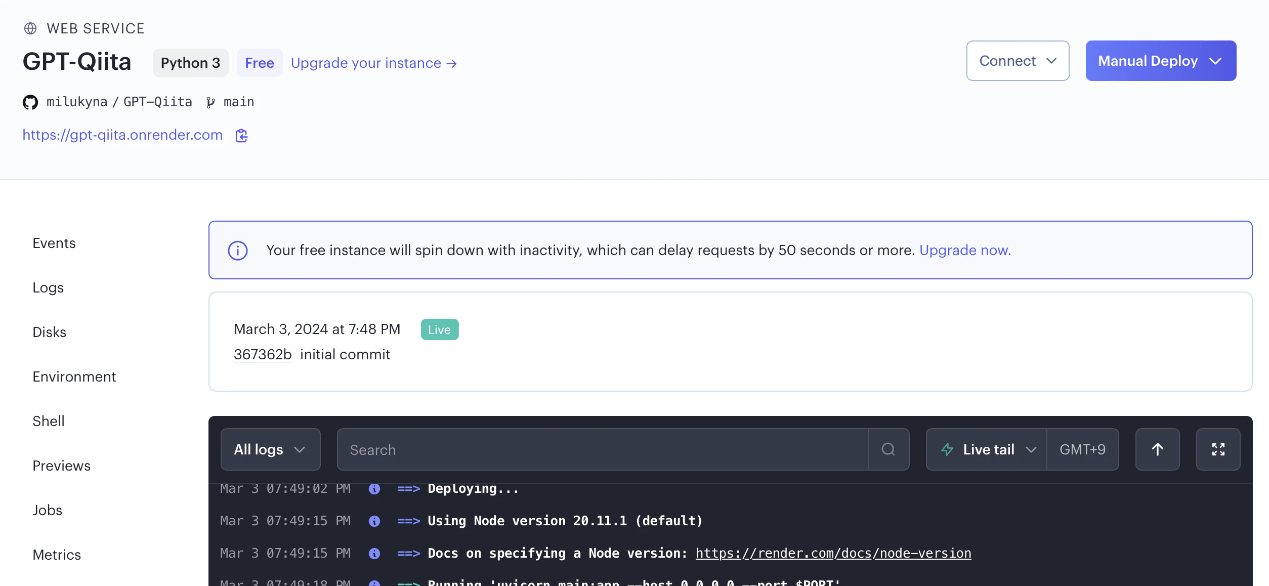This screenshot has width=1269, height=586.
Task: Open the All logs filter dropdown
Action: pyautogui.click(x=271, y=449)
